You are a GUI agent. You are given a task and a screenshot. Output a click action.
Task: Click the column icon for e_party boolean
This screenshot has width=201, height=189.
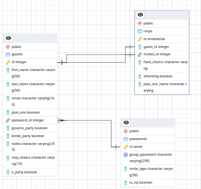coord(8,172)
